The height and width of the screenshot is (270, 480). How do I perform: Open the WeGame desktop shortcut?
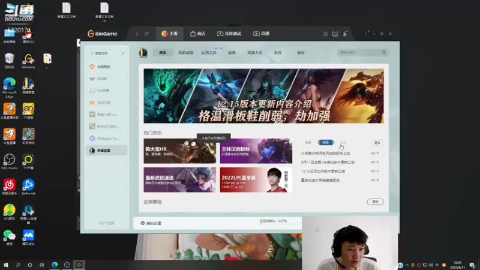[x=28, y=61]
